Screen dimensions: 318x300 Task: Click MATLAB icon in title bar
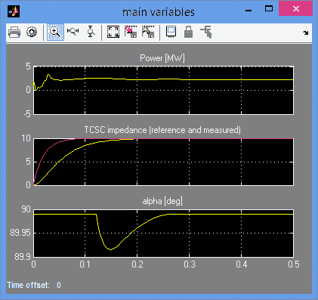click(x=14, y=11)
